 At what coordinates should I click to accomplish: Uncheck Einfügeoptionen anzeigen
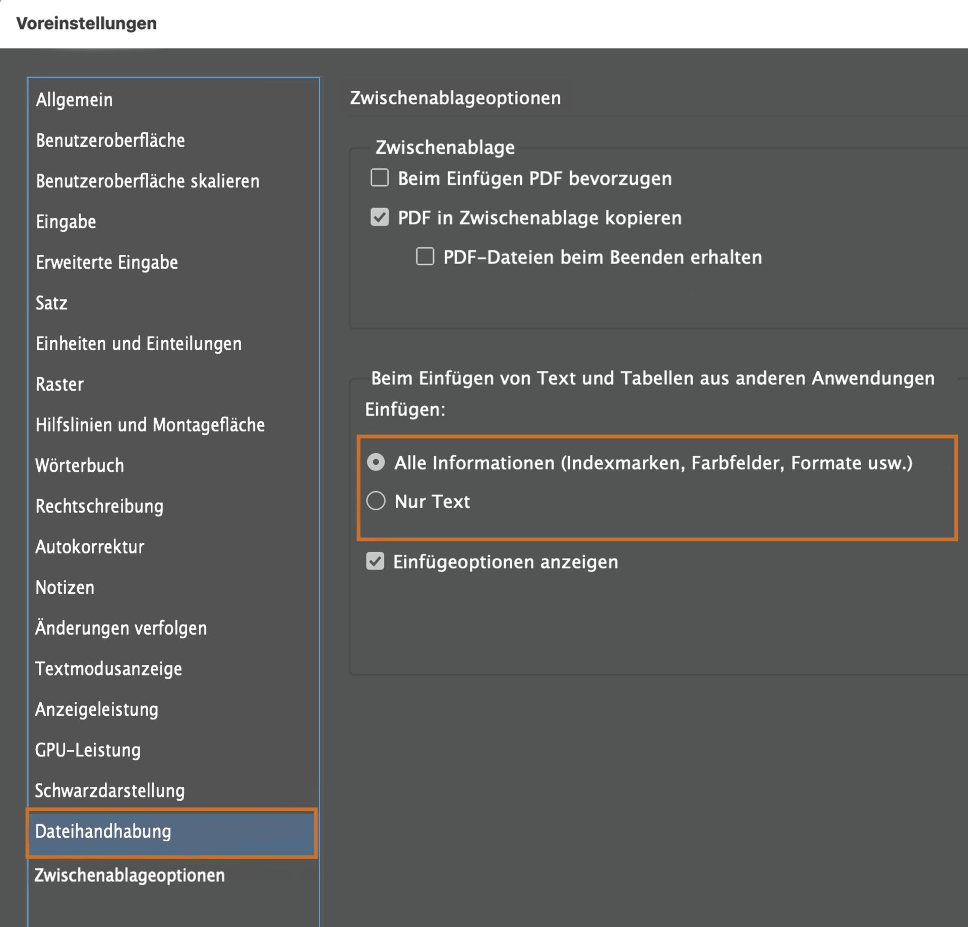click(375, 562)
